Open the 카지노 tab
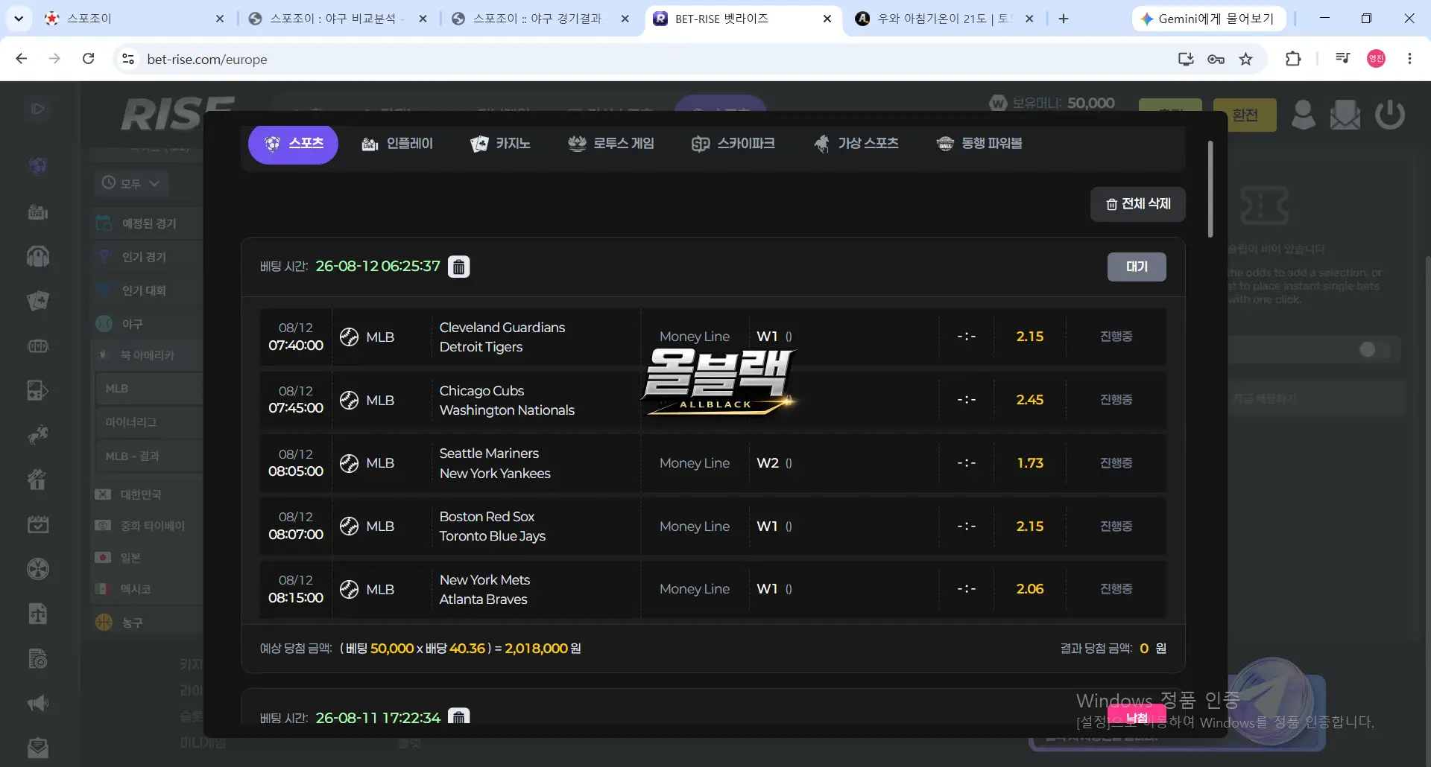Viewport: 1431px width, 767px height. pos(500,144)
